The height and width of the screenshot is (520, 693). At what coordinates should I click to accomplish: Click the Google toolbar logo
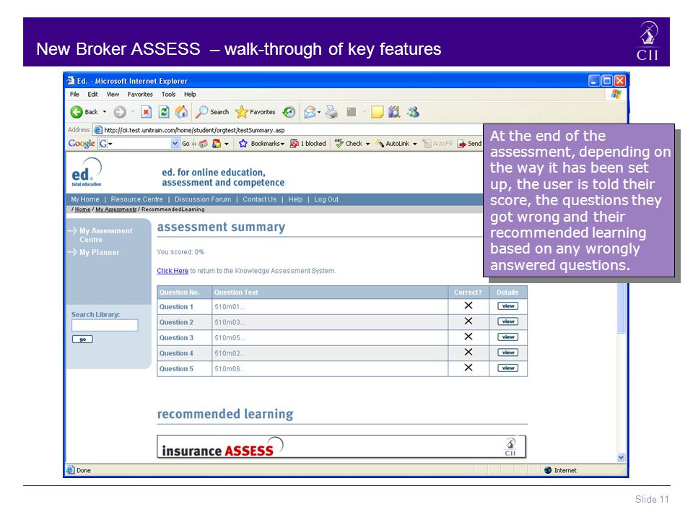(82, 143)
